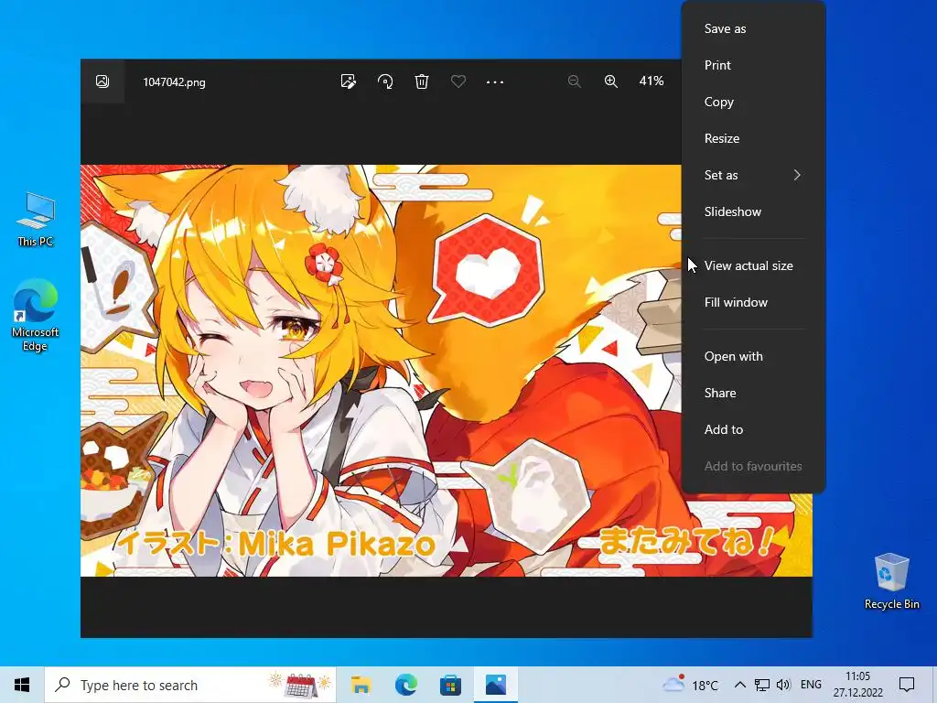Click the zoom in magnifier icon

pos(610,81)
